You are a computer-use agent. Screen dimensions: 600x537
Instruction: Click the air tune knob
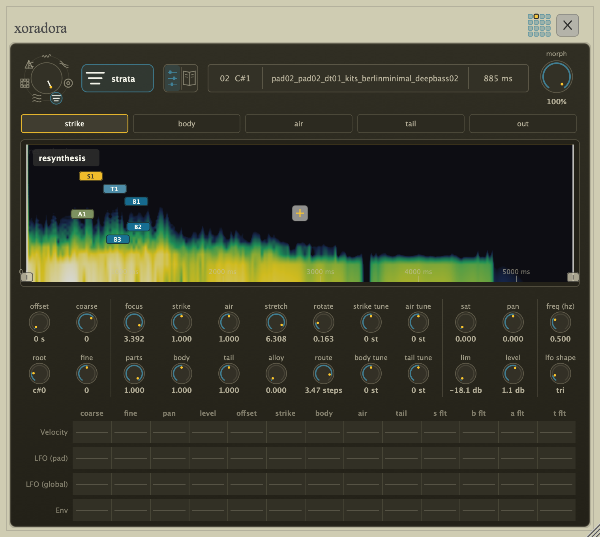coord(418,322)
